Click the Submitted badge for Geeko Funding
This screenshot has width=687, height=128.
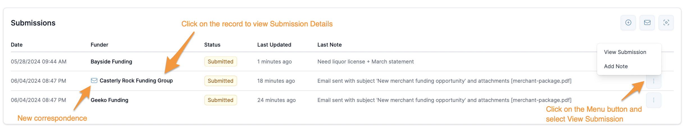(x=220, y=100)
